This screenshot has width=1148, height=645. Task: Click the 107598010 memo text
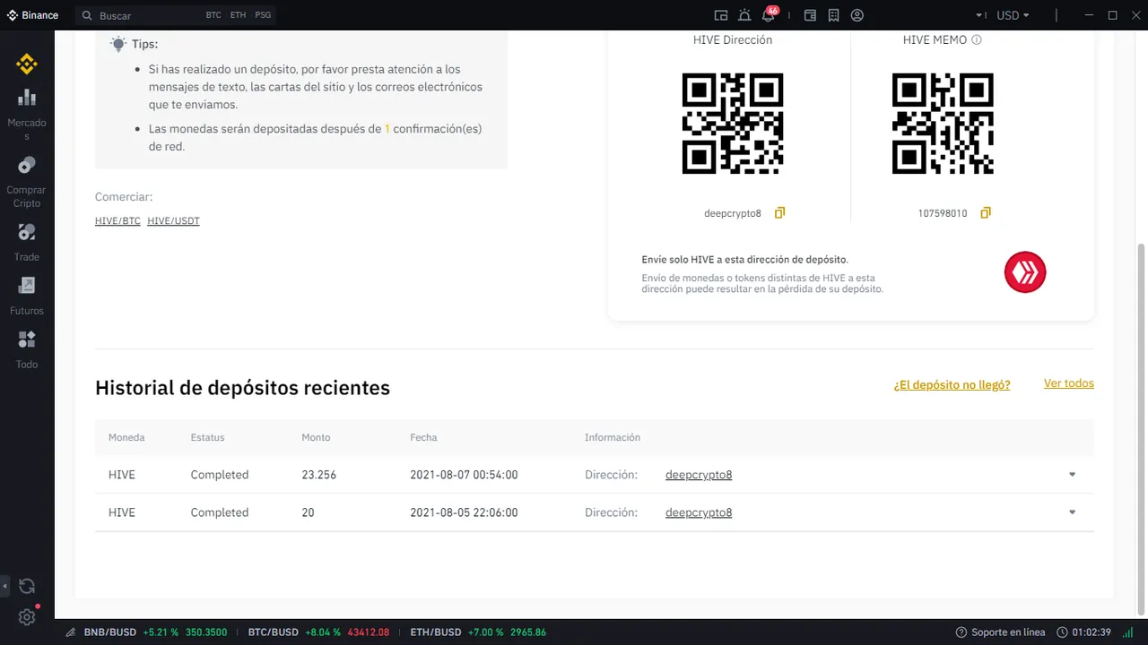click(943, 213)
